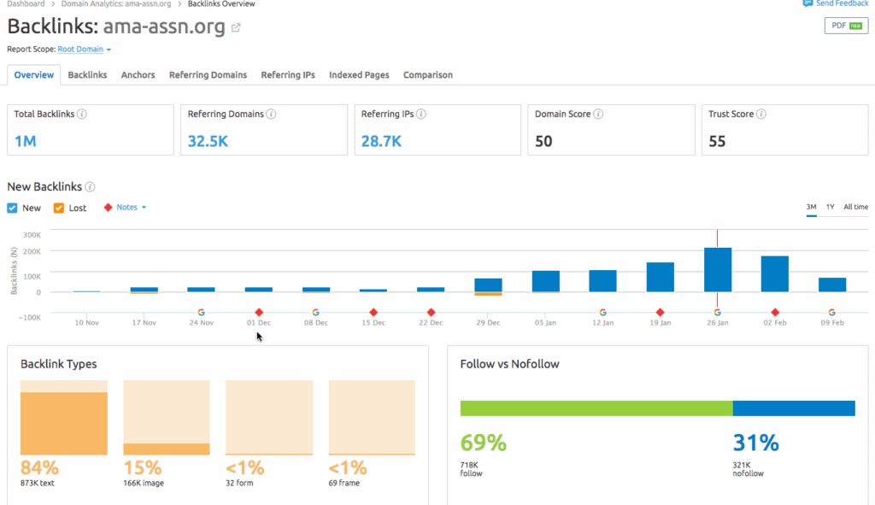Click the 69% follow percentage

(484, 443)
